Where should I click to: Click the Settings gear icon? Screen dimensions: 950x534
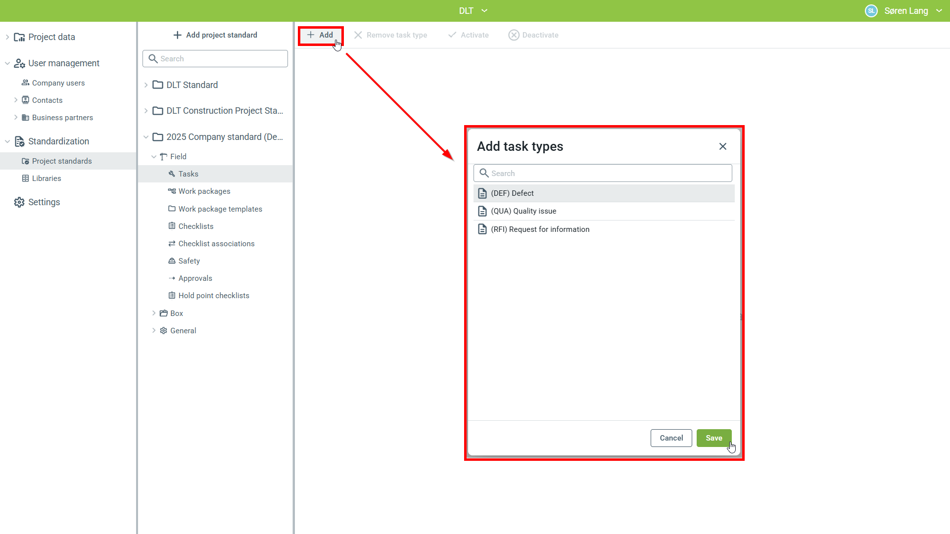(x=19, y=202)
